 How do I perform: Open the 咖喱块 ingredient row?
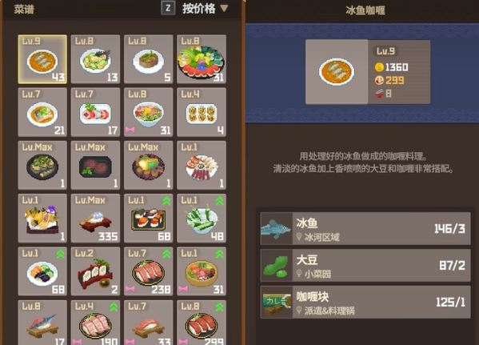tap(365, 303)
